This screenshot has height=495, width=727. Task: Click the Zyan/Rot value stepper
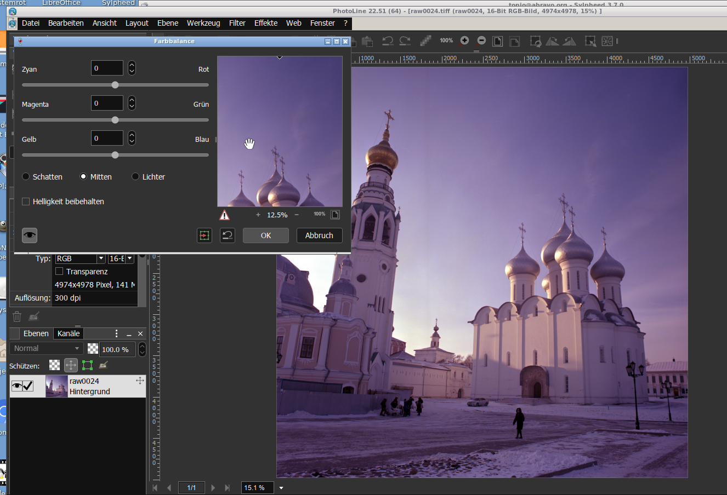132,68
